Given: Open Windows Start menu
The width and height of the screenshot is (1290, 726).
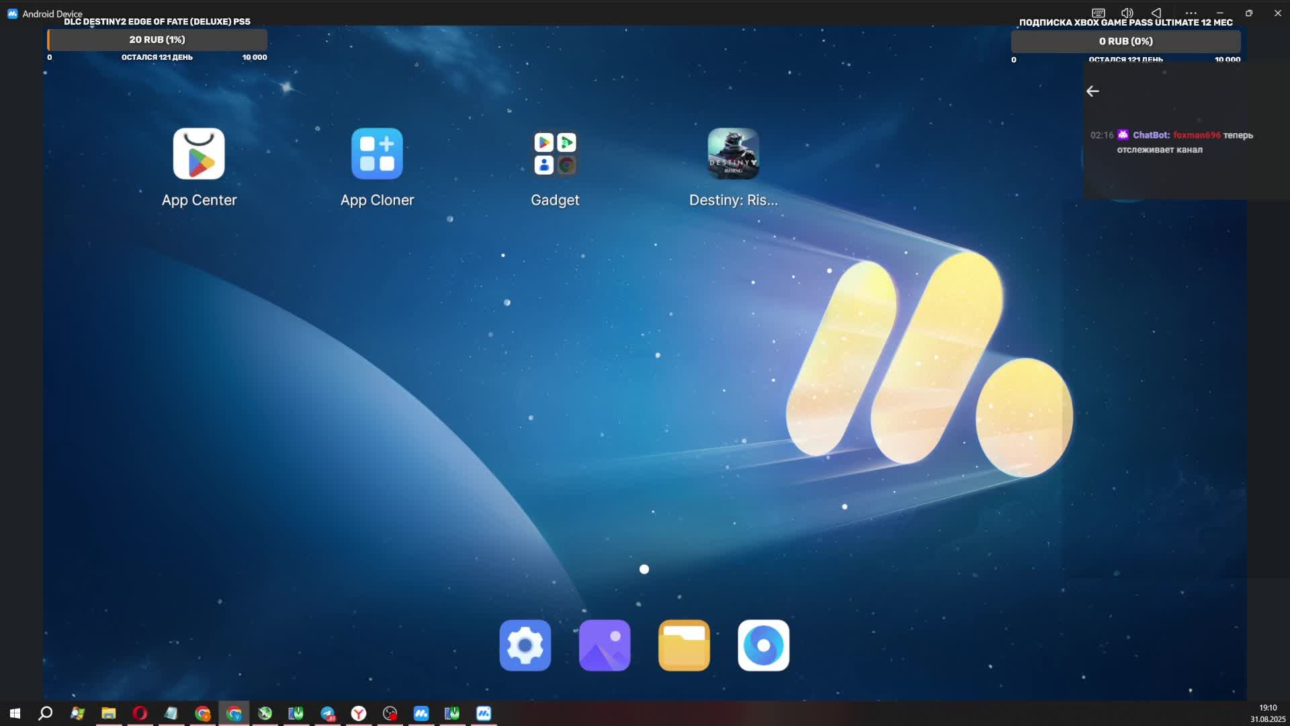Looking at the screenshot, I should (x=15, y=713).
